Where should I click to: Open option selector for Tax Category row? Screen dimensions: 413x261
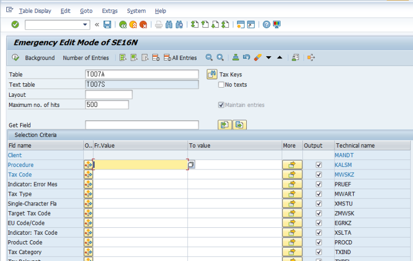coord(88,252)
